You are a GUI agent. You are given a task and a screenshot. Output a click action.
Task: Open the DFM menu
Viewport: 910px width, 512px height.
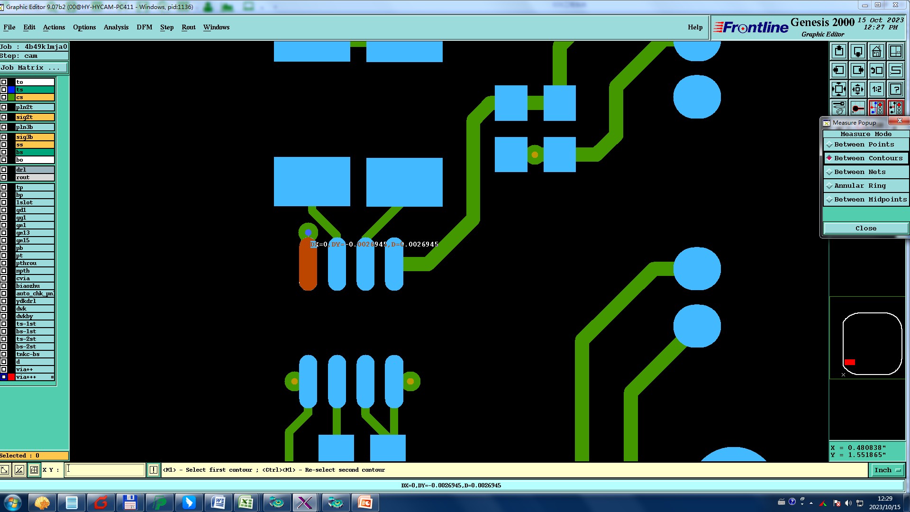[x=144, y=27]
